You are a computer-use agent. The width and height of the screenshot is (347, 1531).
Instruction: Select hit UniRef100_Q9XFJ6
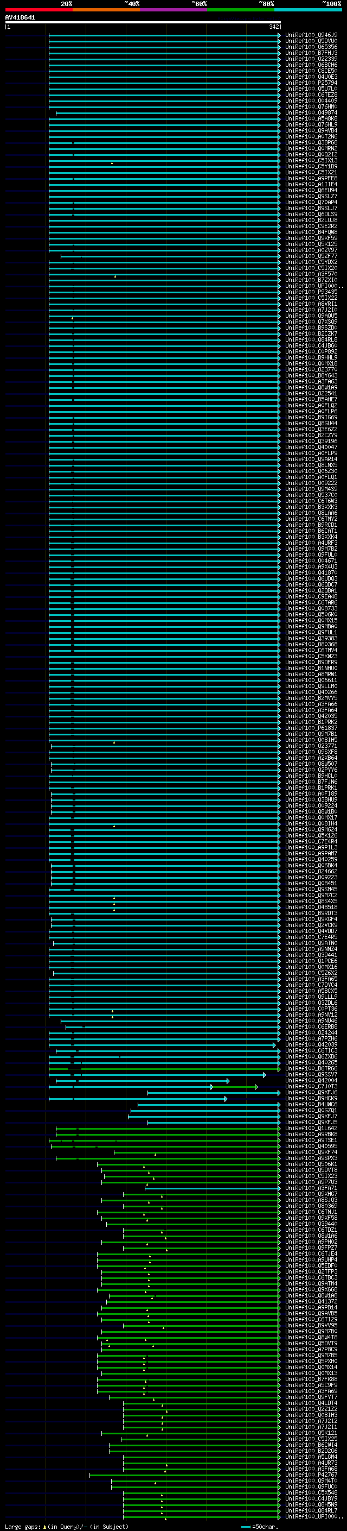tap(311, 1092)
